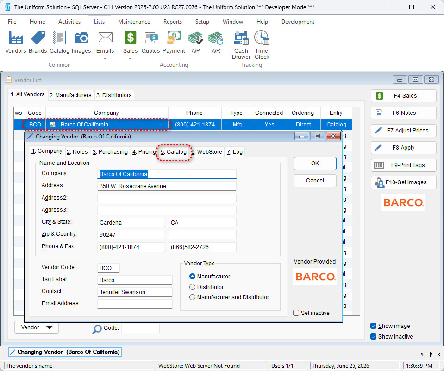This screenshot has height=371, width=444.
Task: Click the Changing Vendor bottom window tab
Action: pos(65,352)
